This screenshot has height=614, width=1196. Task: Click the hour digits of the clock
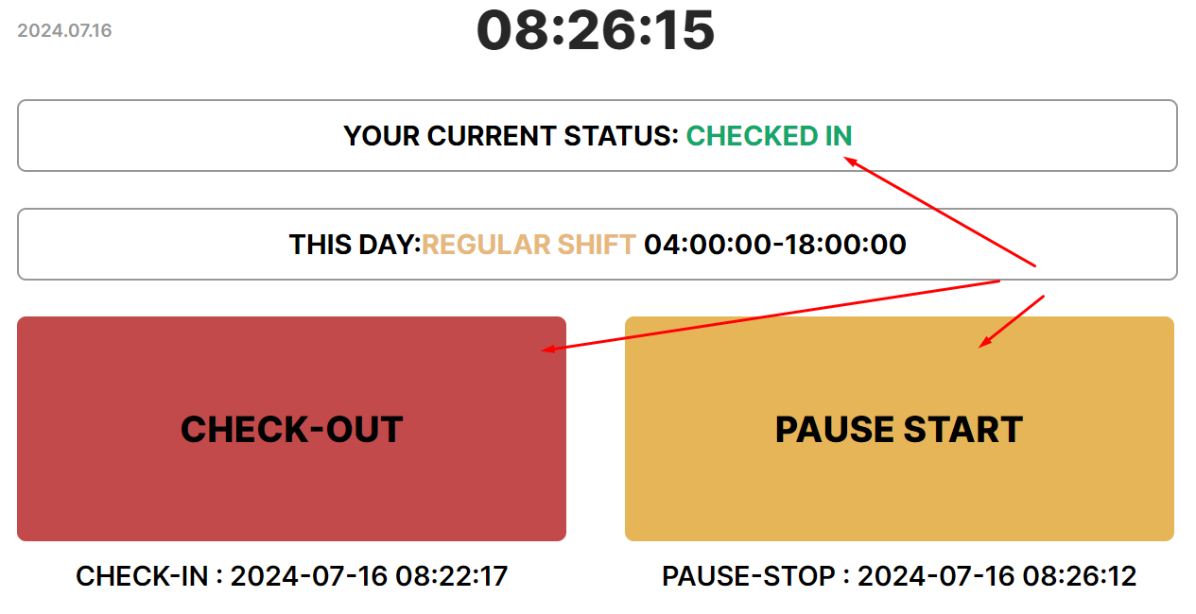click(509, 30)
